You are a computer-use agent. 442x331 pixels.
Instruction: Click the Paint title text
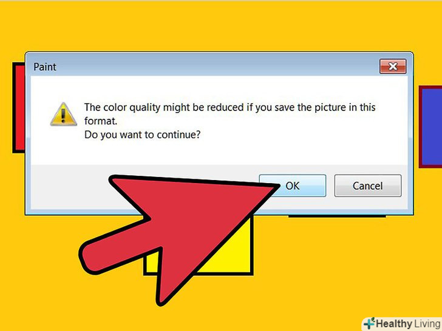(45, 67)
